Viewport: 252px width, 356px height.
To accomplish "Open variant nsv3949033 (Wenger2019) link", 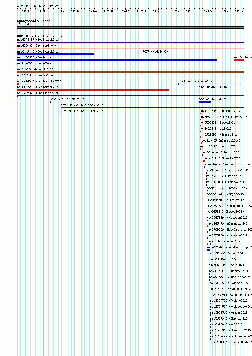I will [226, 194].
